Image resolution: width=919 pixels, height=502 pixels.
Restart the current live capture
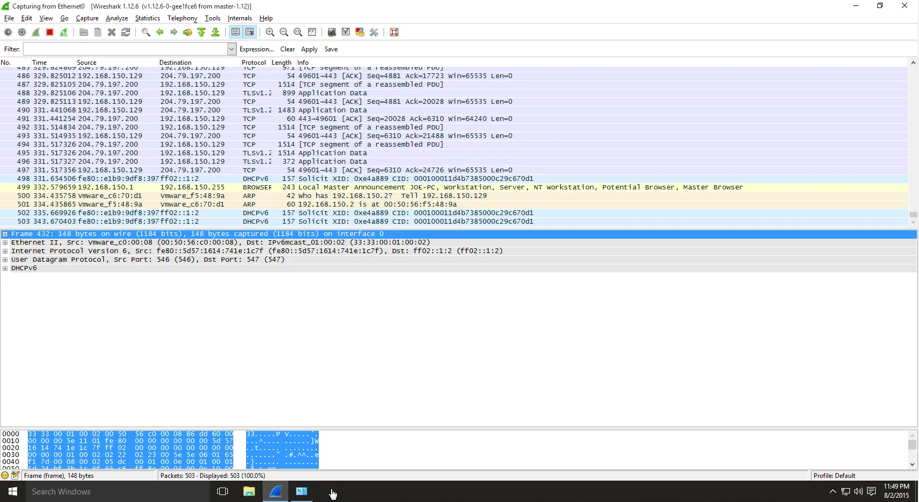click(x=64, y=32)
